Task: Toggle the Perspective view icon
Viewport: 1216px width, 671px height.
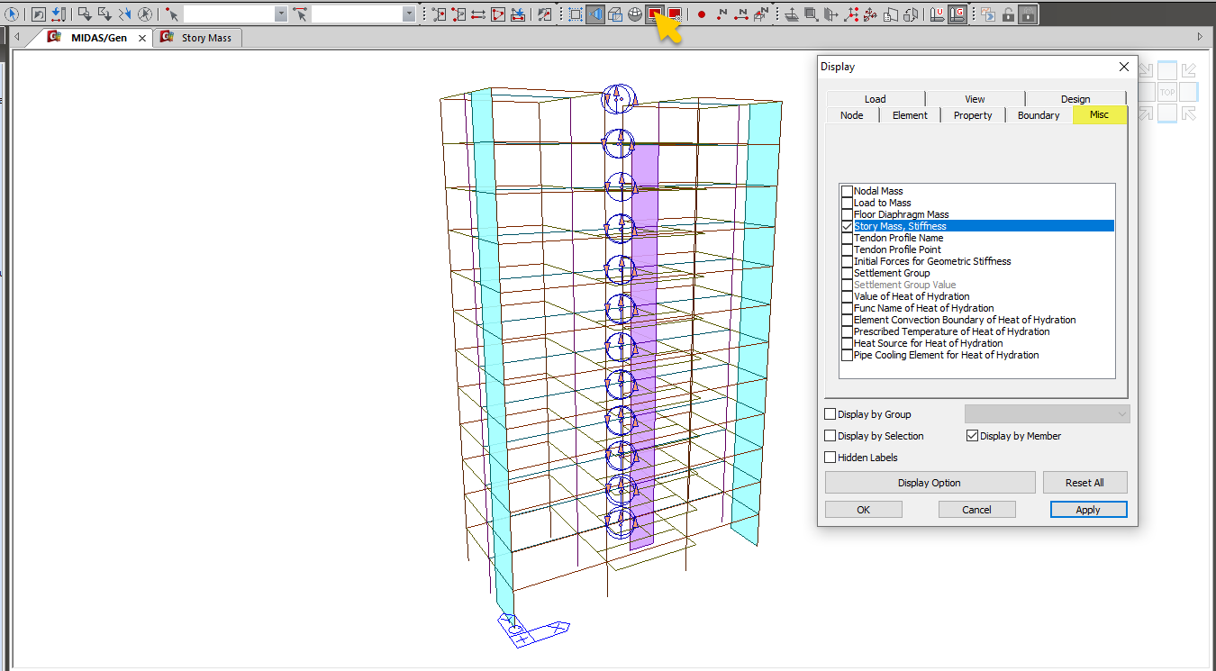Action: pyautogui.click(x=595, y=14)
